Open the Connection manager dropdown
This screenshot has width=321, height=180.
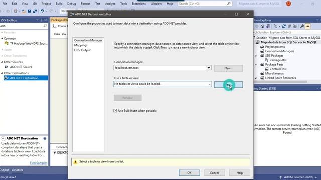[209, 68]
